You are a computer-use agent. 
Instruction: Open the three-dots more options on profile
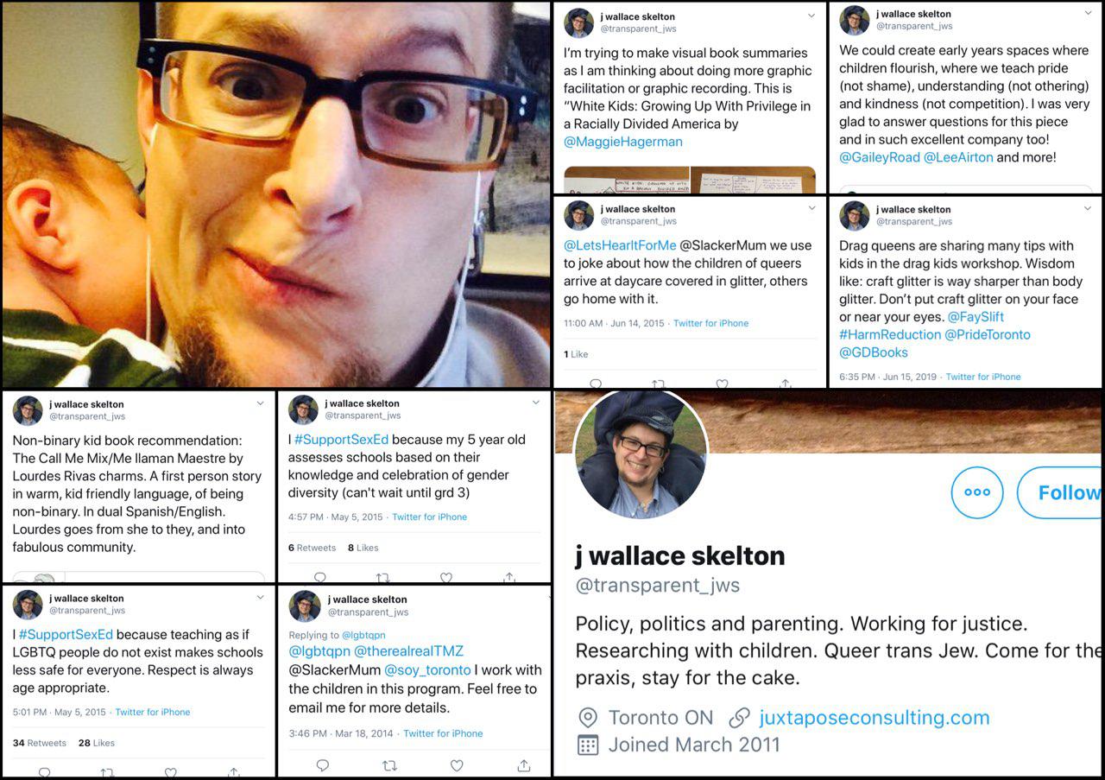[x=977, y=492]
